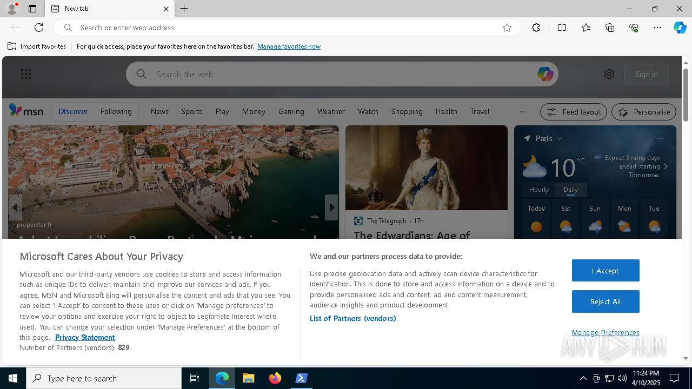
Task: Select Sat forecast day
Action: click(x=565, y=220)
